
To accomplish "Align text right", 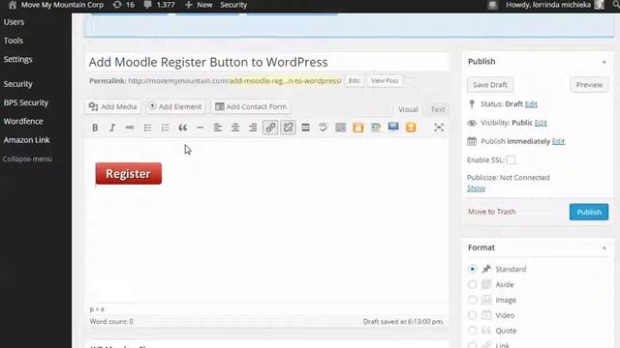I will click(253, 128).
